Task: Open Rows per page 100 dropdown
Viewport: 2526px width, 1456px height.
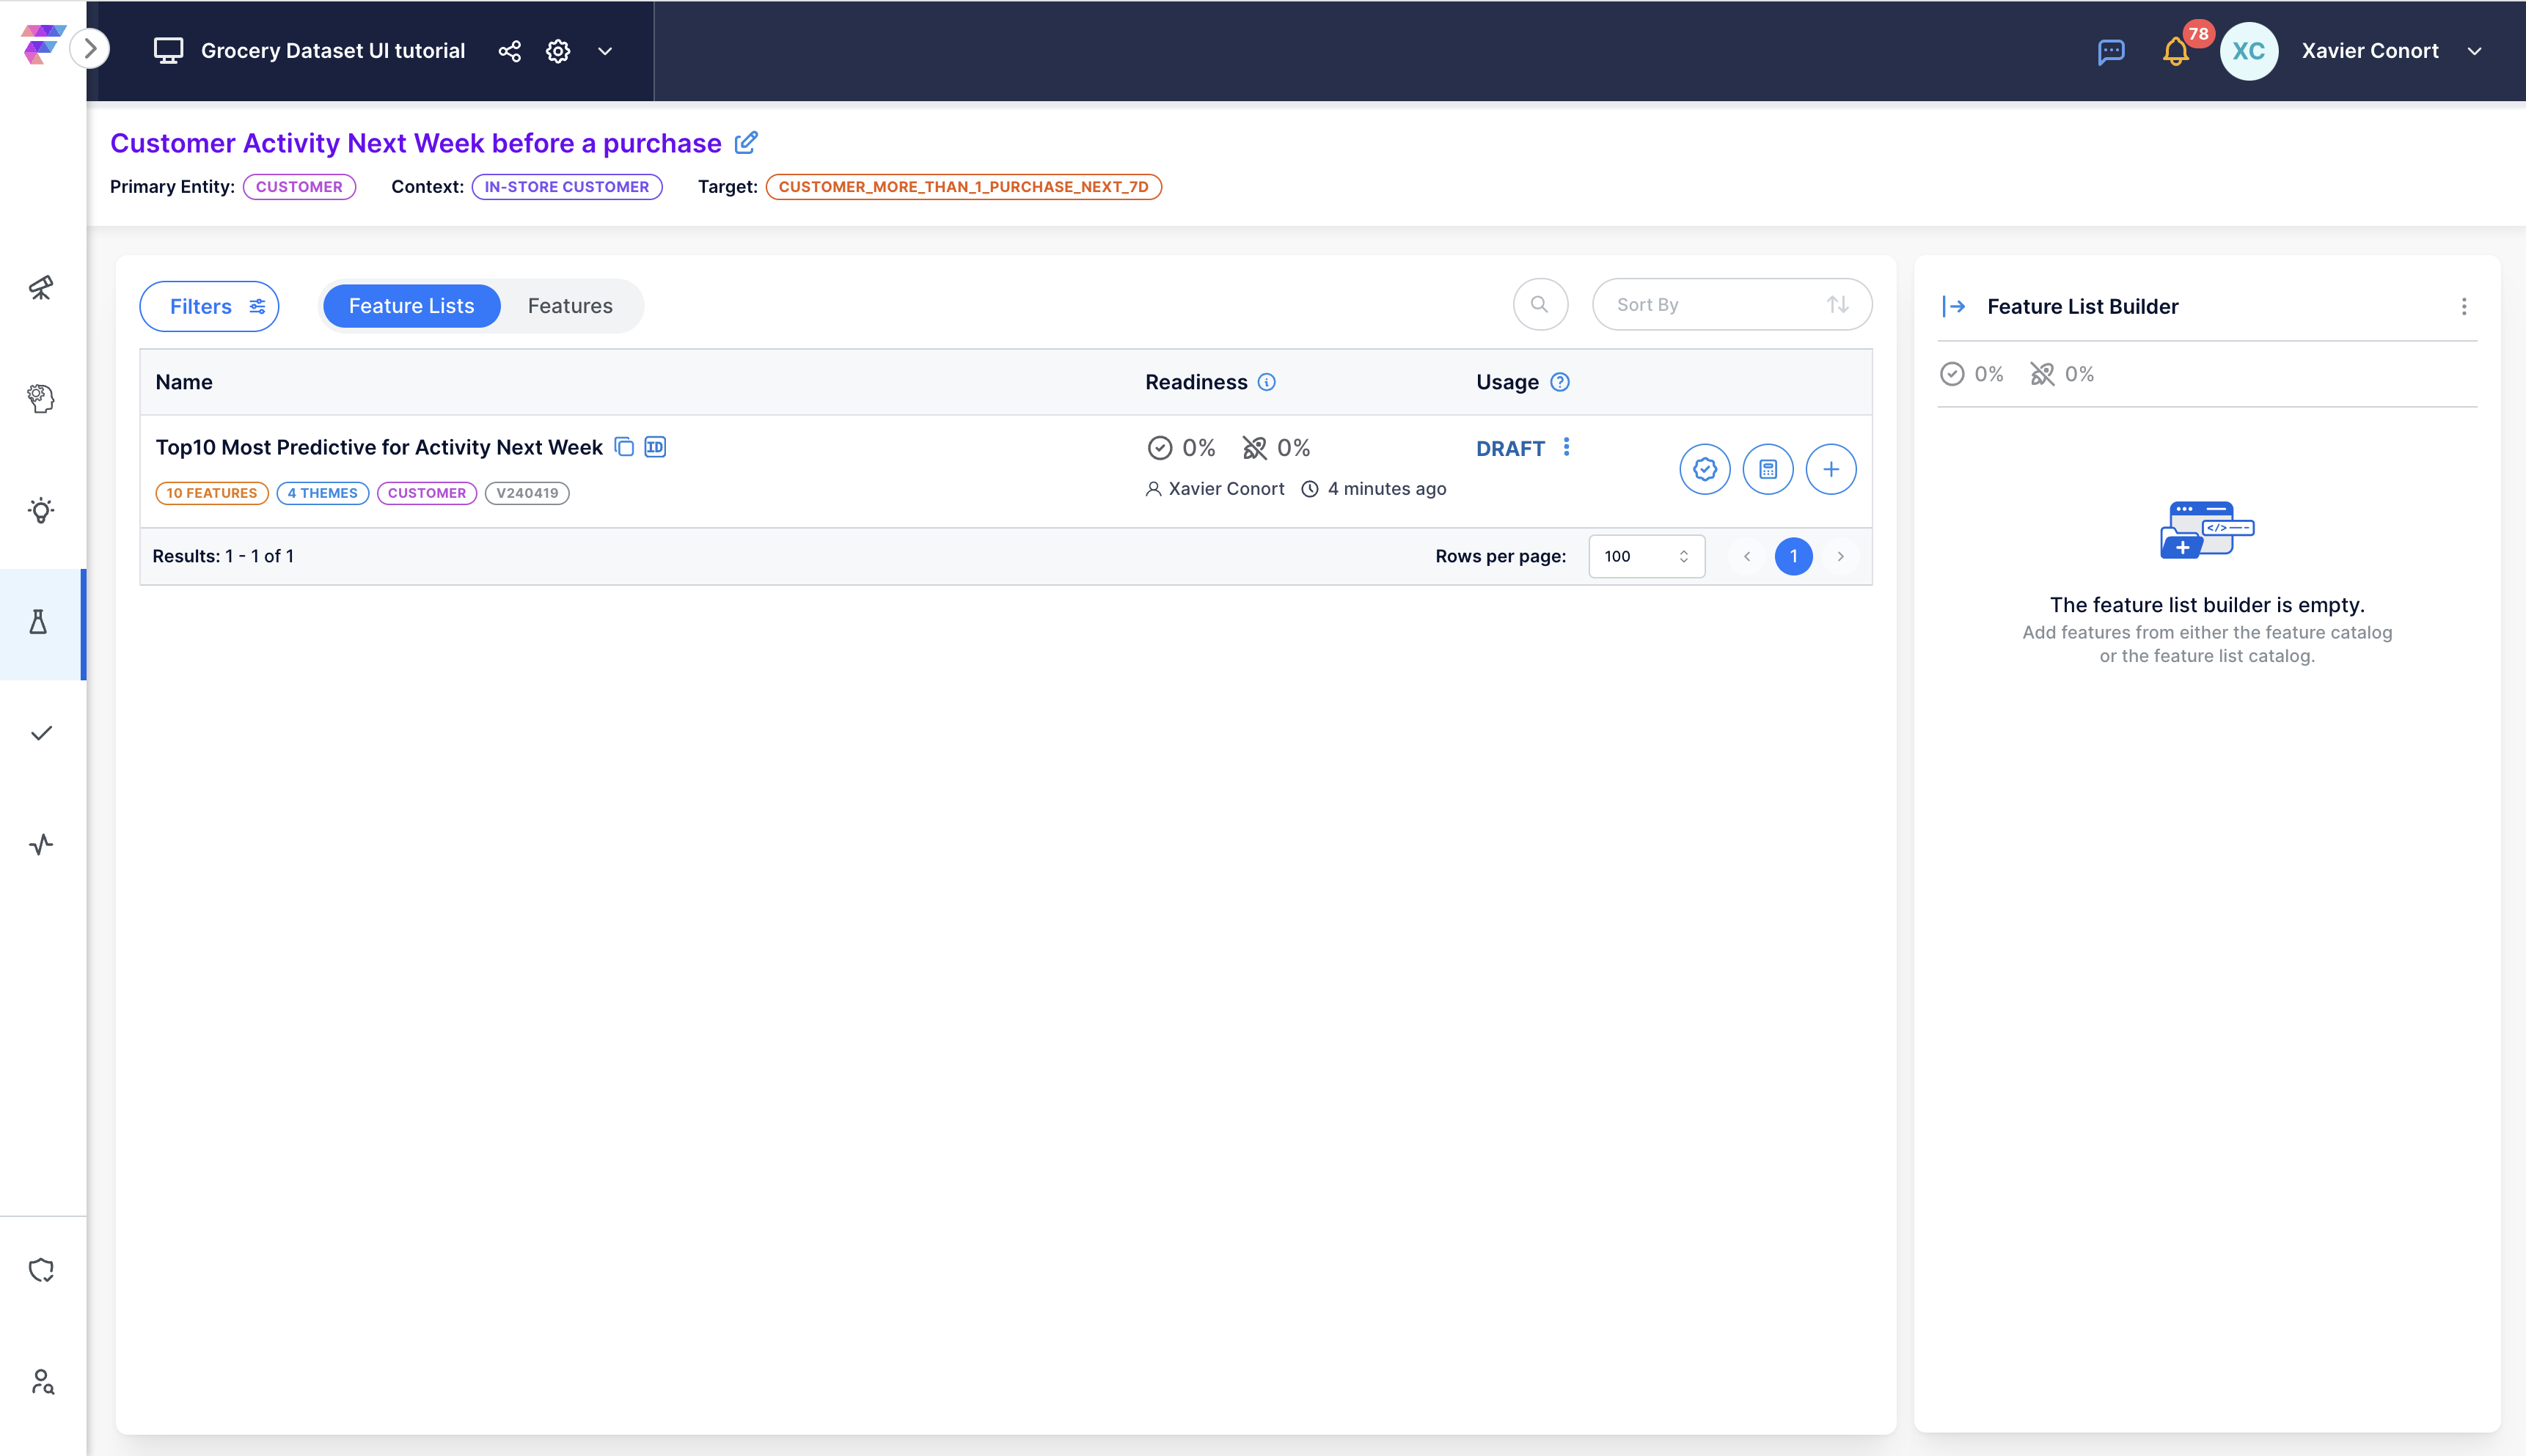Action: pos(1647,556)
